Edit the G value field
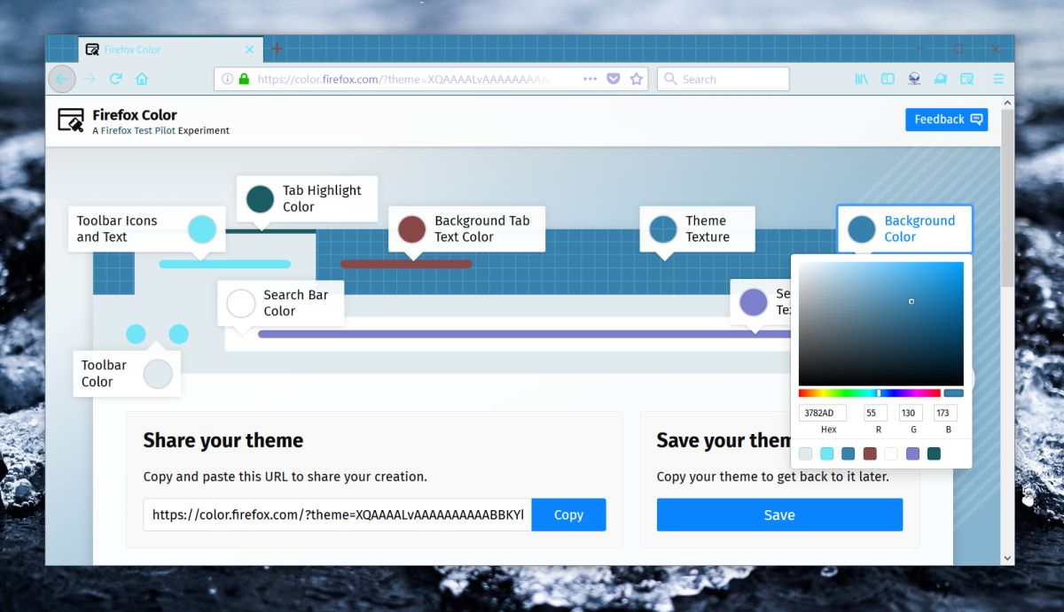 pos(911,413)
